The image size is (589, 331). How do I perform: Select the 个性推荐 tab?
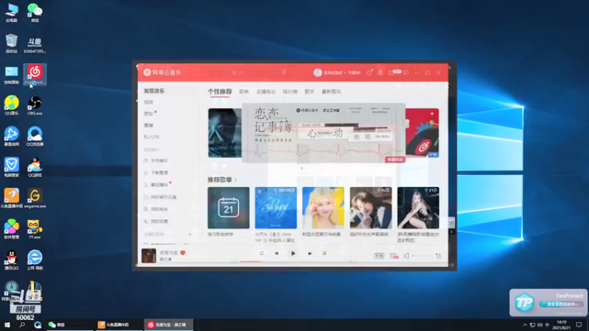tap(219, 91)
